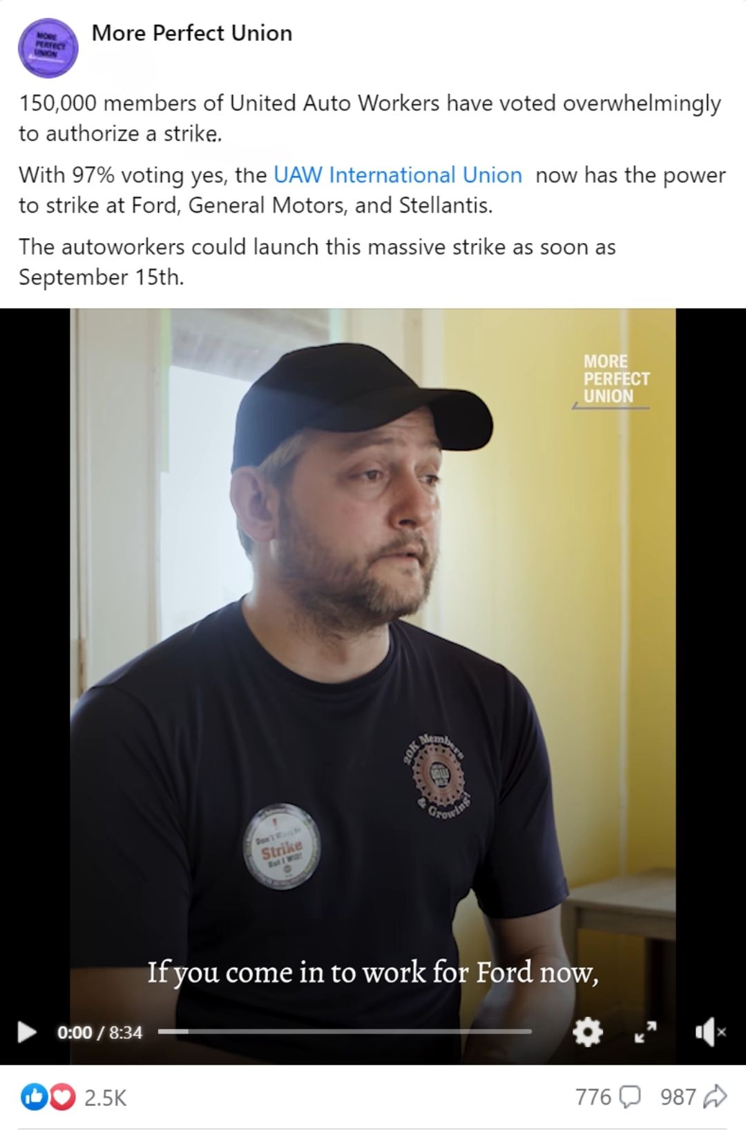Click the comment bubble icon
The width and height of the screenshot is (746, 1137).
(x=630, y=1097)
